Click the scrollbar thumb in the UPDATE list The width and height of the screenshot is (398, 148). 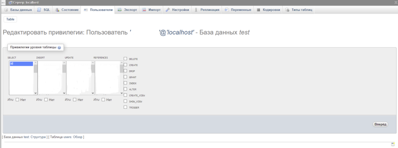point(93,69)
